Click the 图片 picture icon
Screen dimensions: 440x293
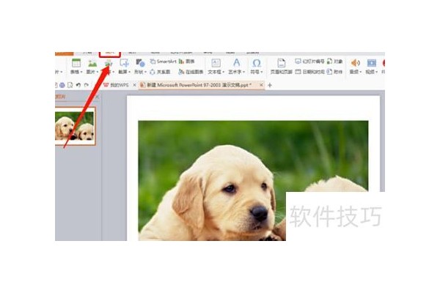(x=92, y=63)
